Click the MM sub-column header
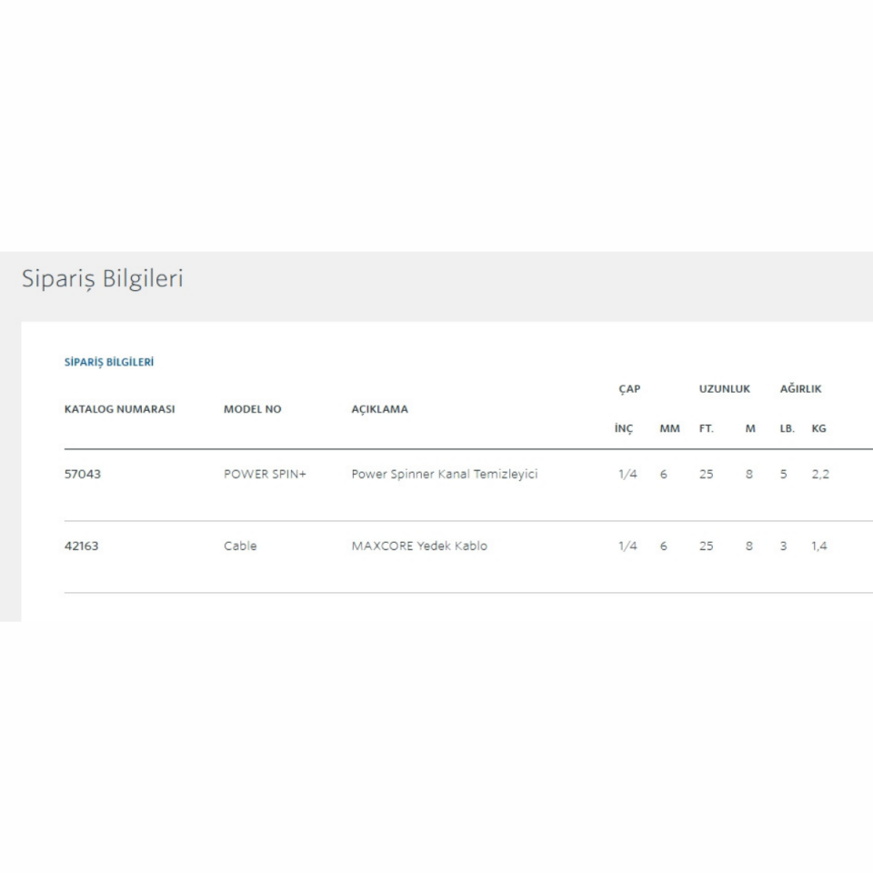Viewport: 873px width, 873px height. (x=669, y=429)
